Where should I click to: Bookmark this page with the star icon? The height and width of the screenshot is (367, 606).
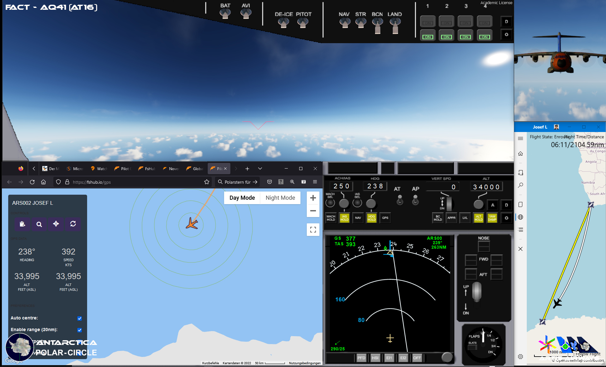point(207,182)
